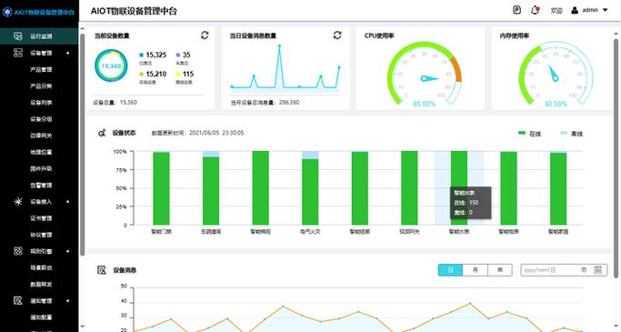
Task: Click the 通知管理 sidebar icon
Action: pyautogui.click(x=18, y=301)
